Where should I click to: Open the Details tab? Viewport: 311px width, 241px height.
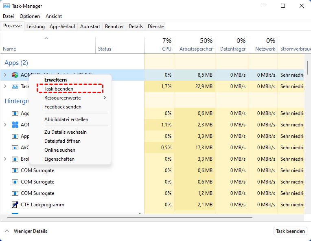tap(136, 27)
